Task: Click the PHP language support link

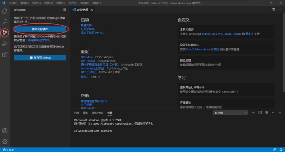Action: [220, 34]
